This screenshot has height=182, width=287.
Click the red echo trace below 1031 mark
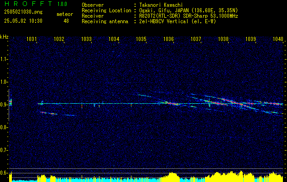[x=48, y=113]
